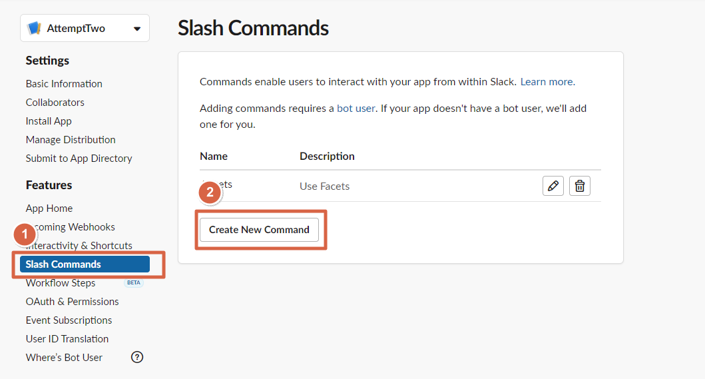
Task: Open Manage Distribution settings
Action: point(71,140)
